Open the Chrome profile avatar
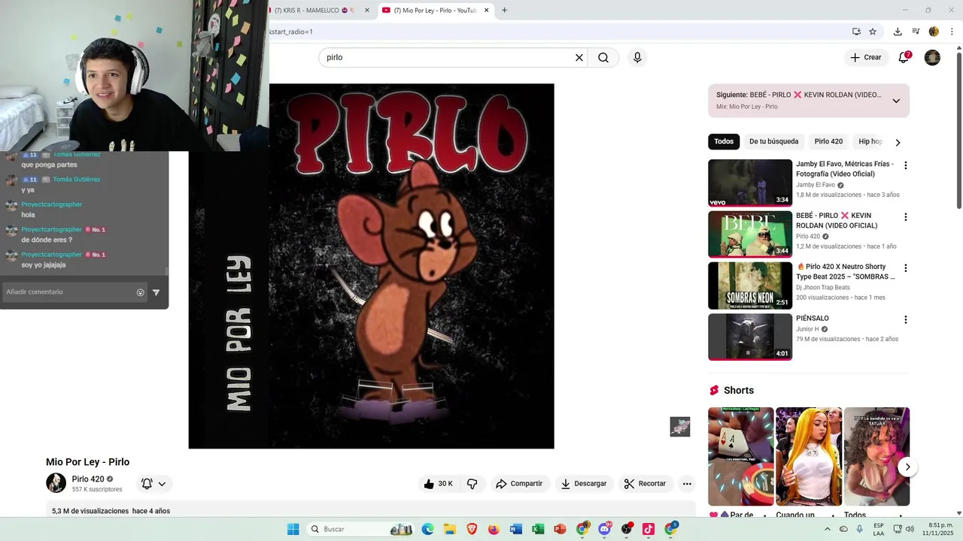Image resolution: width=963 pixels, height=541 pixels. pos(934,32)
